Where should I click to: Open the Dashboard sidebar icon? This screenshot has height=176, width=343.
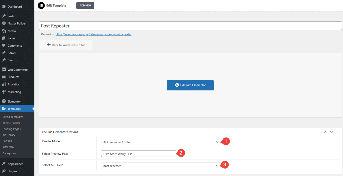[4, 7]
